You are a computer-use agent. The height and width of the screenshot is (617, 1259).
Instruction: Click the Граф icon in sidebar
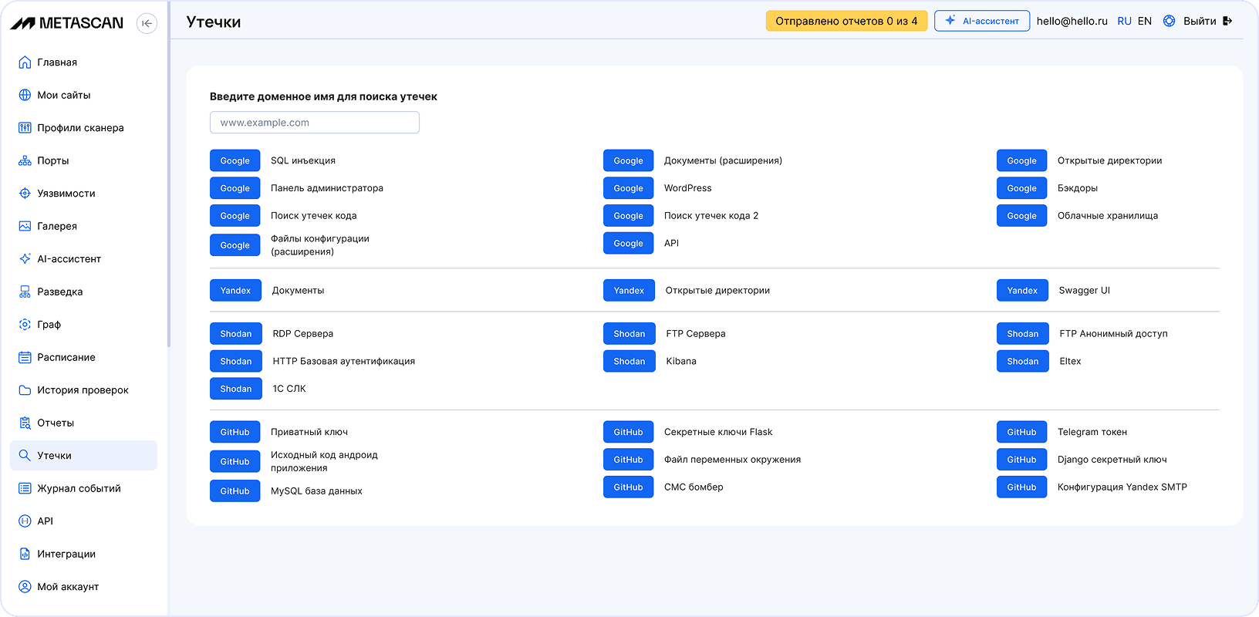point(25,325)
